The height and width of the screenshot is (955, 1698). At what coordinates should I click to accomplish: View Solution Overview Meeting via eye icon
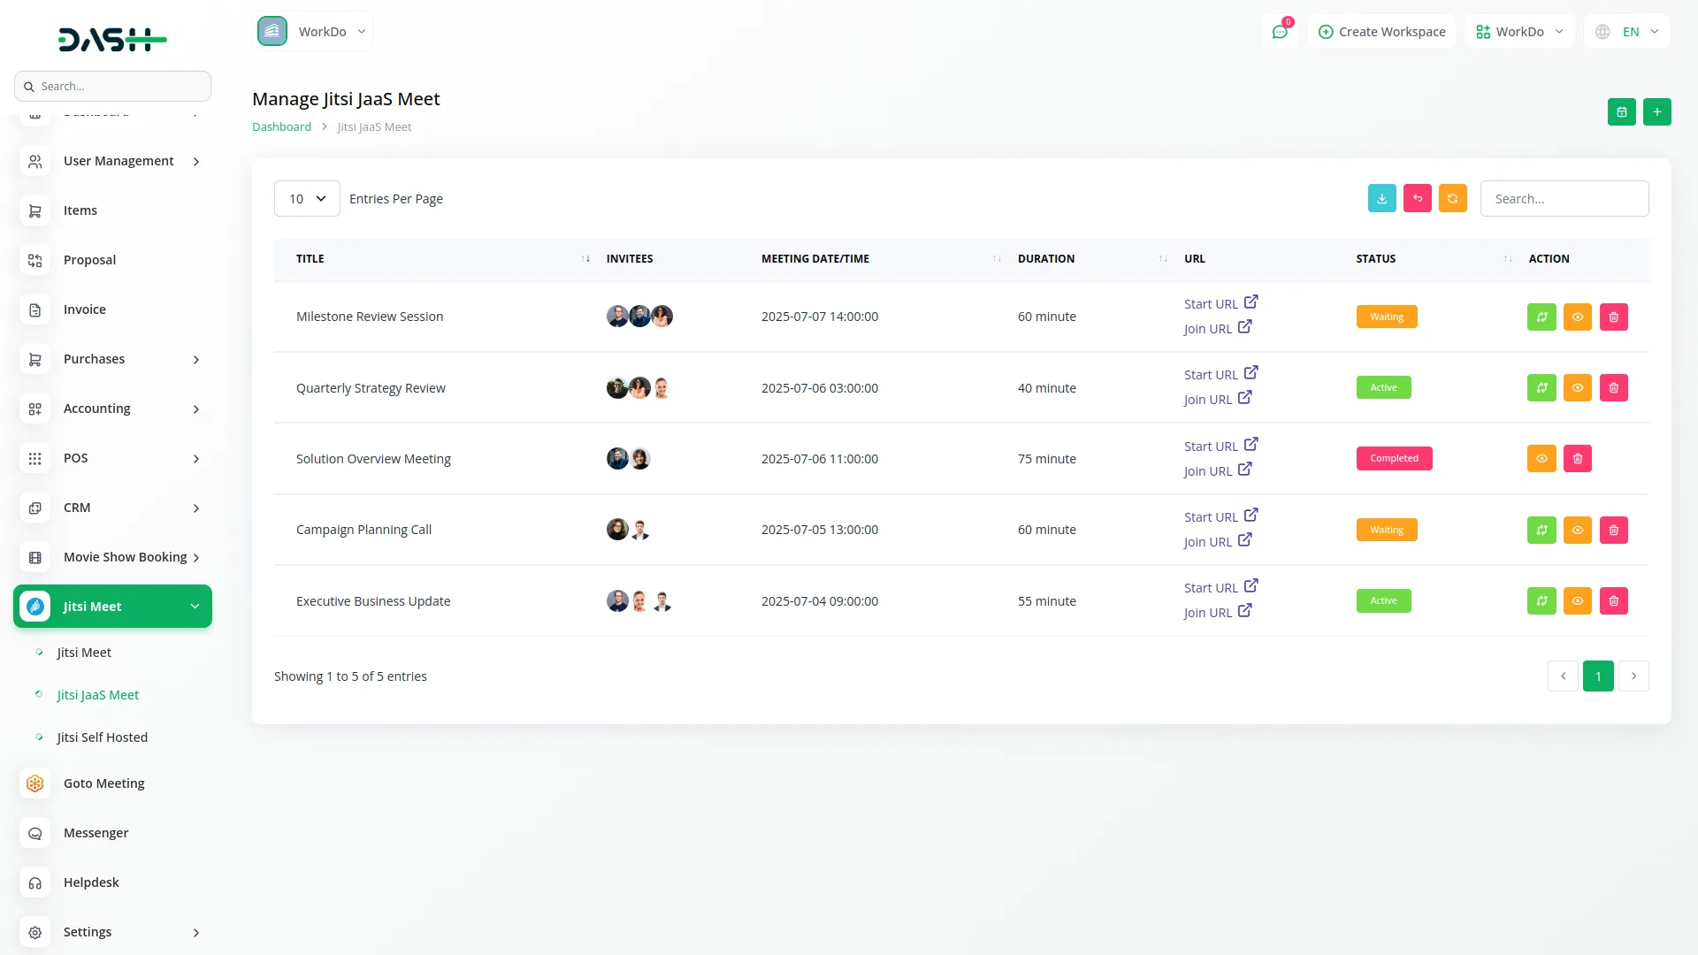pos(1541,458)
